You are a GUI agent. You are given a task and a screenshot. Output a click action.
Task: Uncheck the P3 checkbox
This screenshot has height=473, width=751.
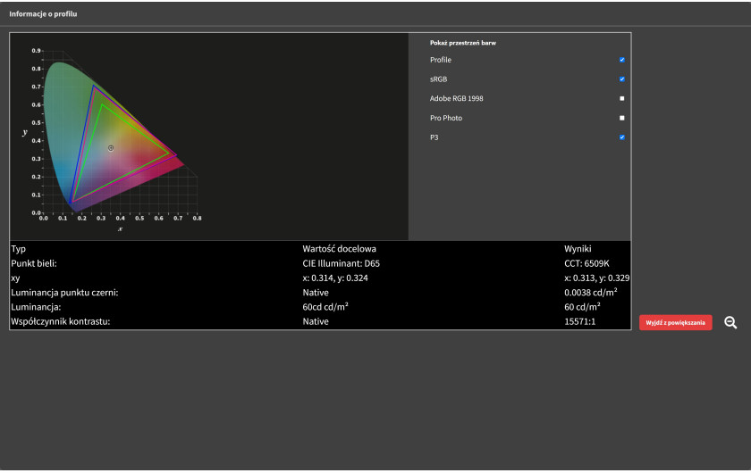pyautogui.click(x=621, y=137)
